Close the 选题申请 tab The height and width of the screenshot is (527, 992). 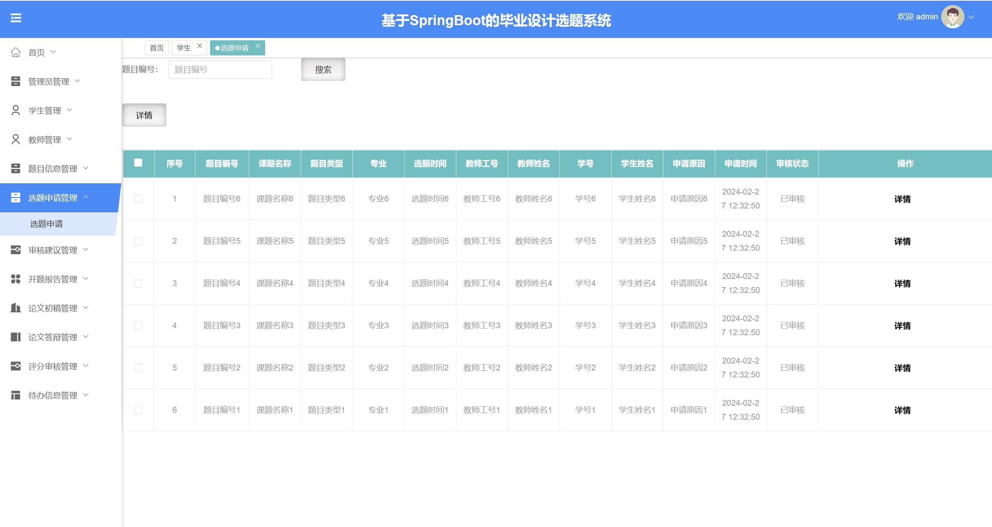coord(258,46)
